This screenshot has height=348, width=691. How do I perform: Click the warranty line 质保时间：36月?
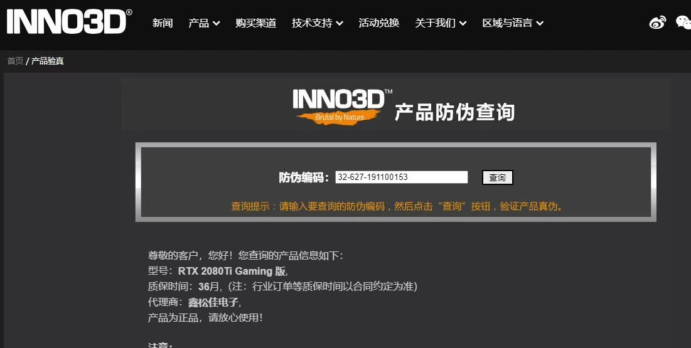282,287
